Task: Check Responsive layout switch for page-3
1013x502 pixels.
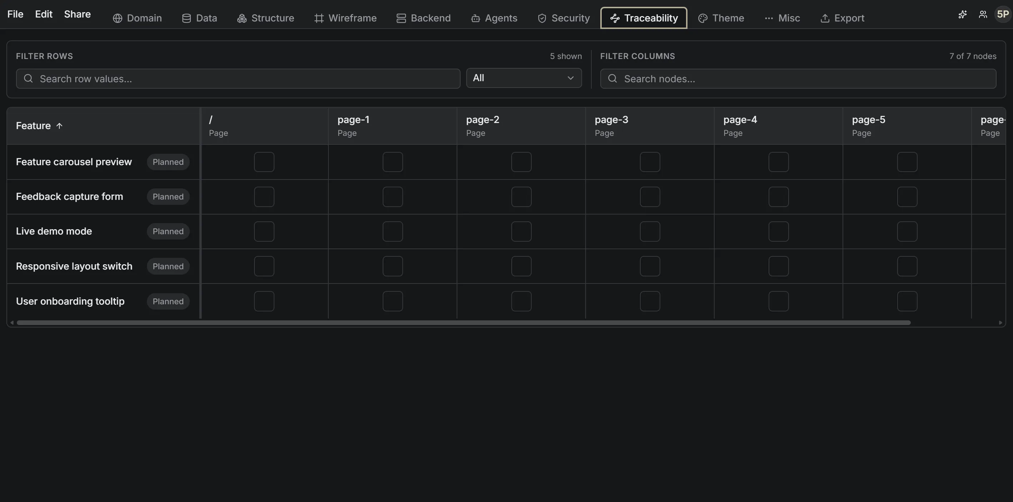Action: (x=650, y=266)
